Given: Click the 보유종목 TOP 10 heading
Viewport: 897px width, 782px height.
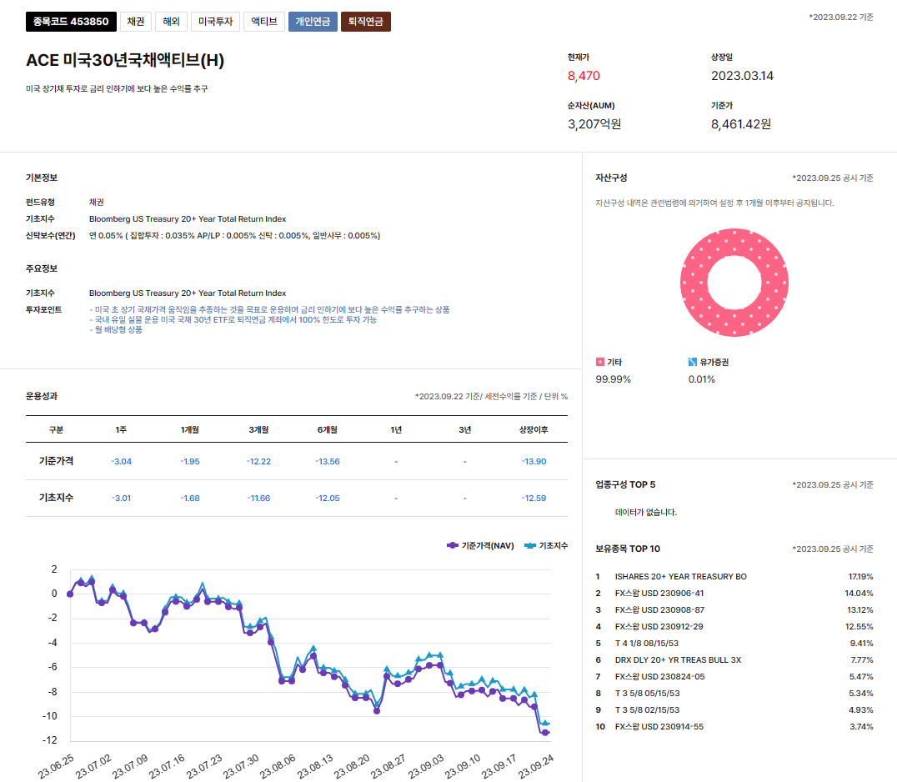Looking at the screenshot, I should (628, 549).
